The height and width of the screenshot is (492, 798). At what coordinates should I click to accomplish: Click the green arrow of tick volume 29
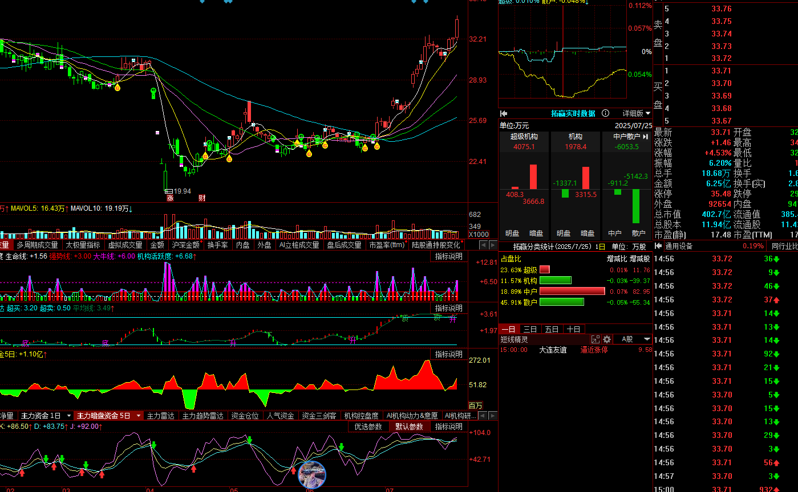[776, 435]
